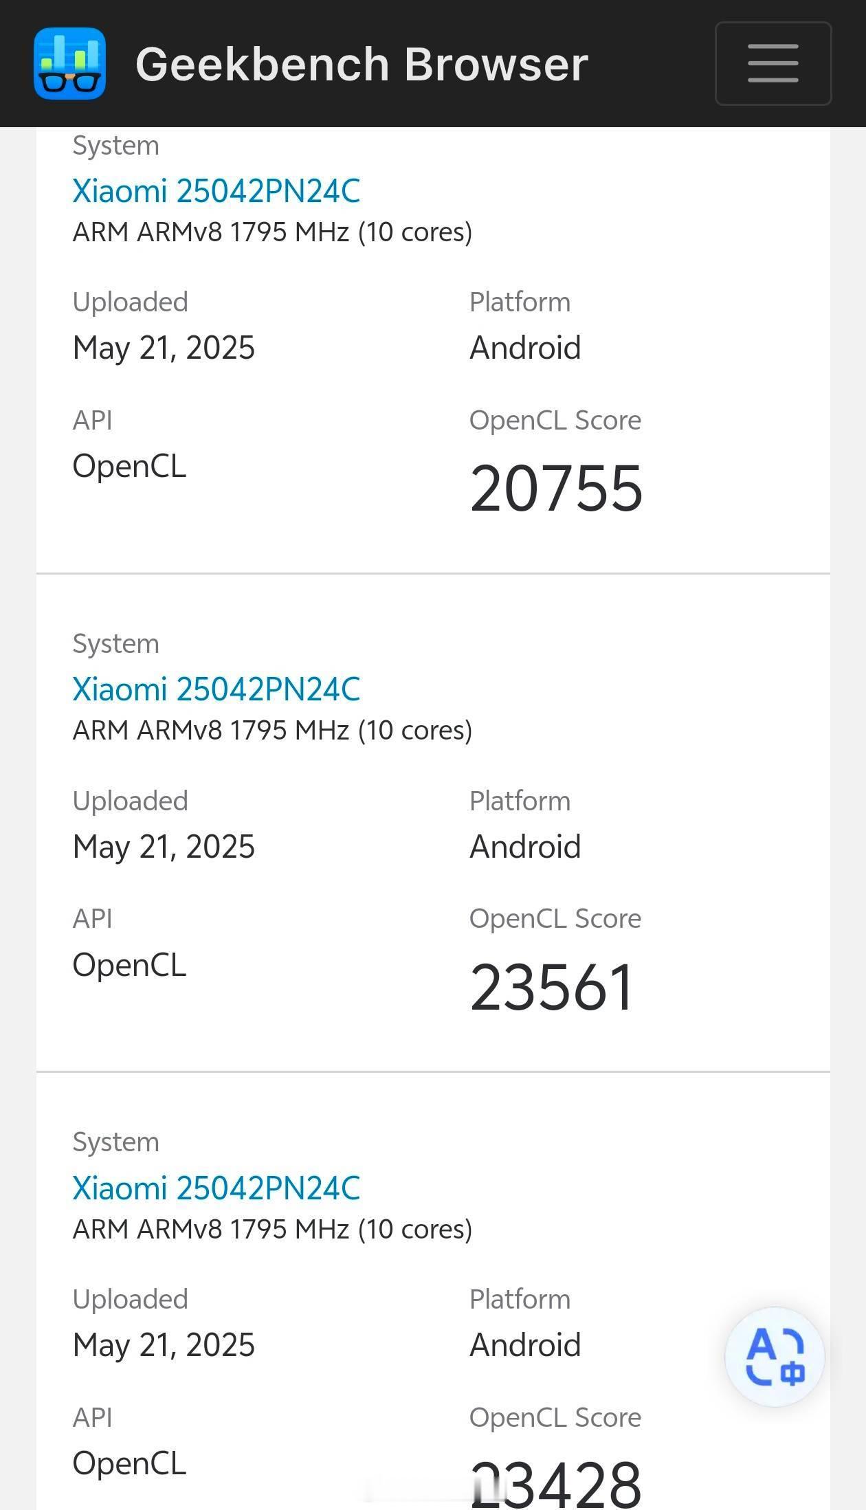Click the first result's OpenCL API value
Viewport: 866px width, 1510px height.
129,465
